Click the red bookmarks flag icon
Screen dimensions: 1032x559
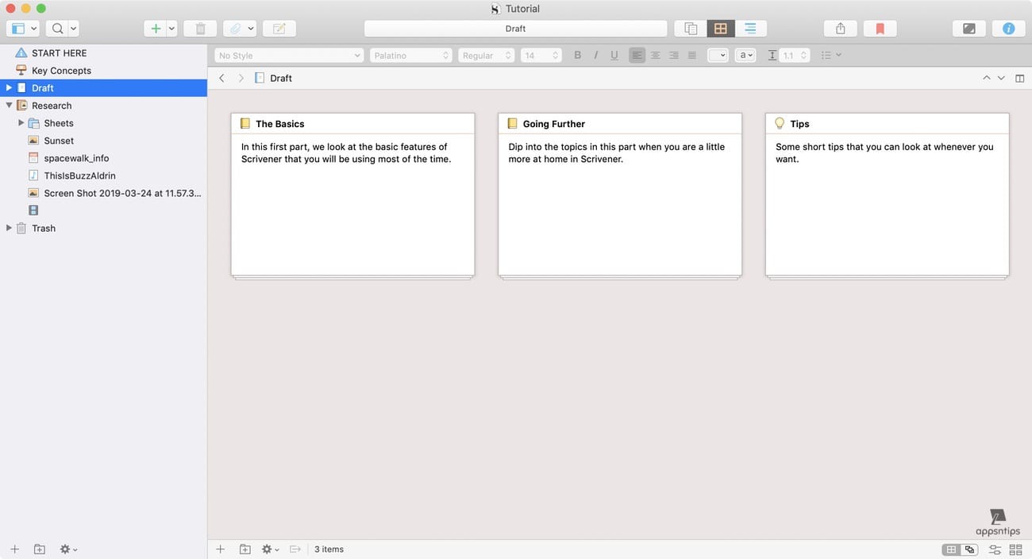(x=880, y=28)
